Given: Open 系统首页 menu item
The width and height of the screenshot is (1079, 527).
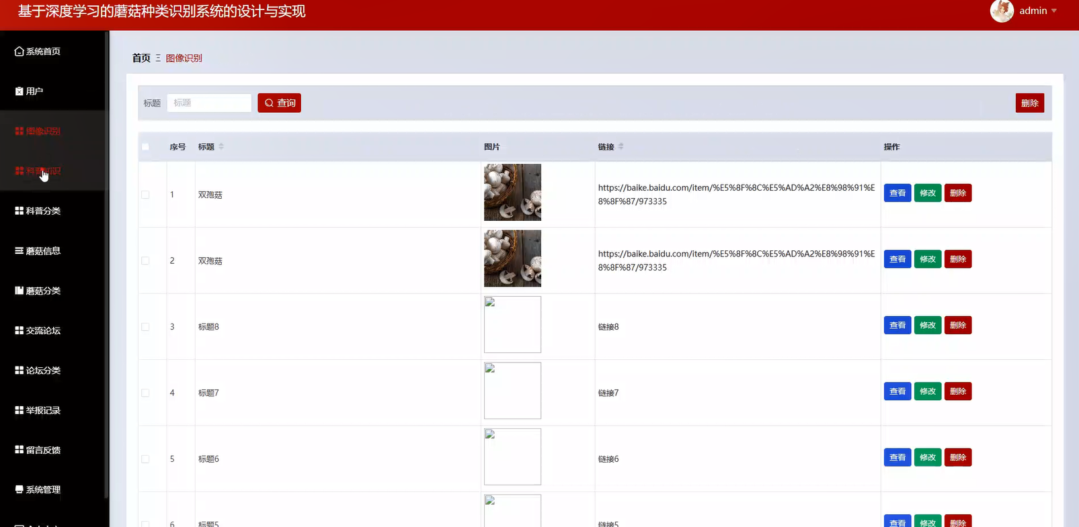Looking at the screenshot, I should tap(52, 51).
